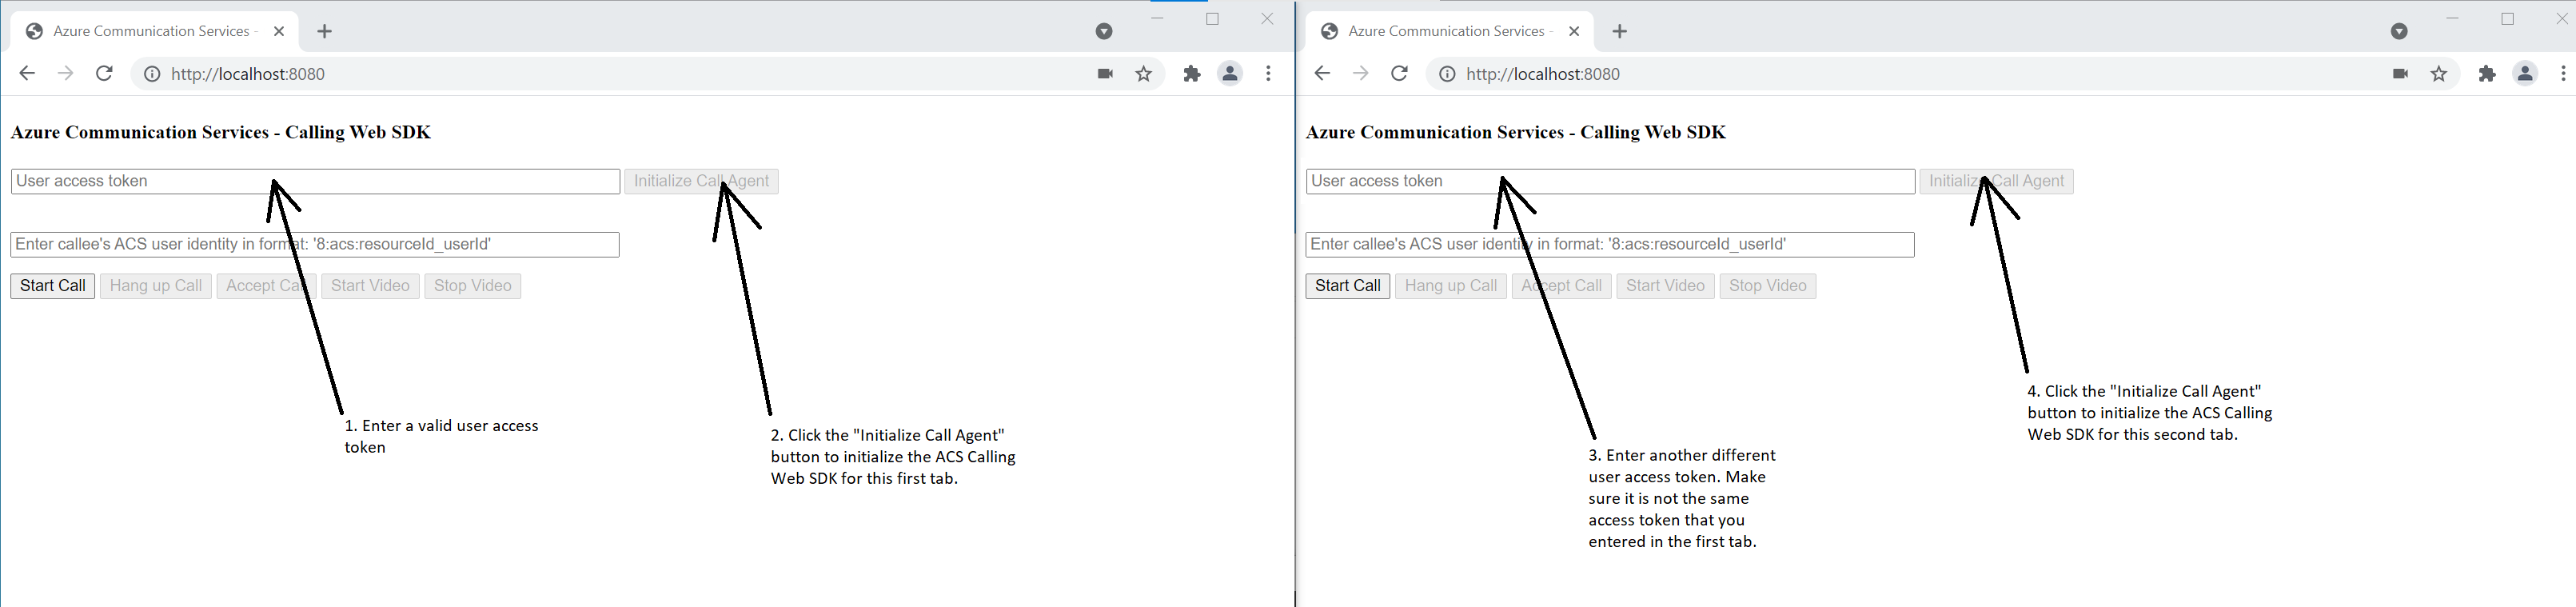Go forward in the right browser window

coord(1360,73)
